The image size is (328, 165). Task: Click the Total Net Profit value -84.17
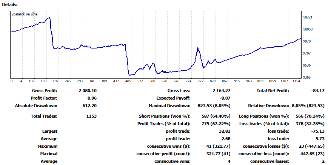tap(316, 91)
